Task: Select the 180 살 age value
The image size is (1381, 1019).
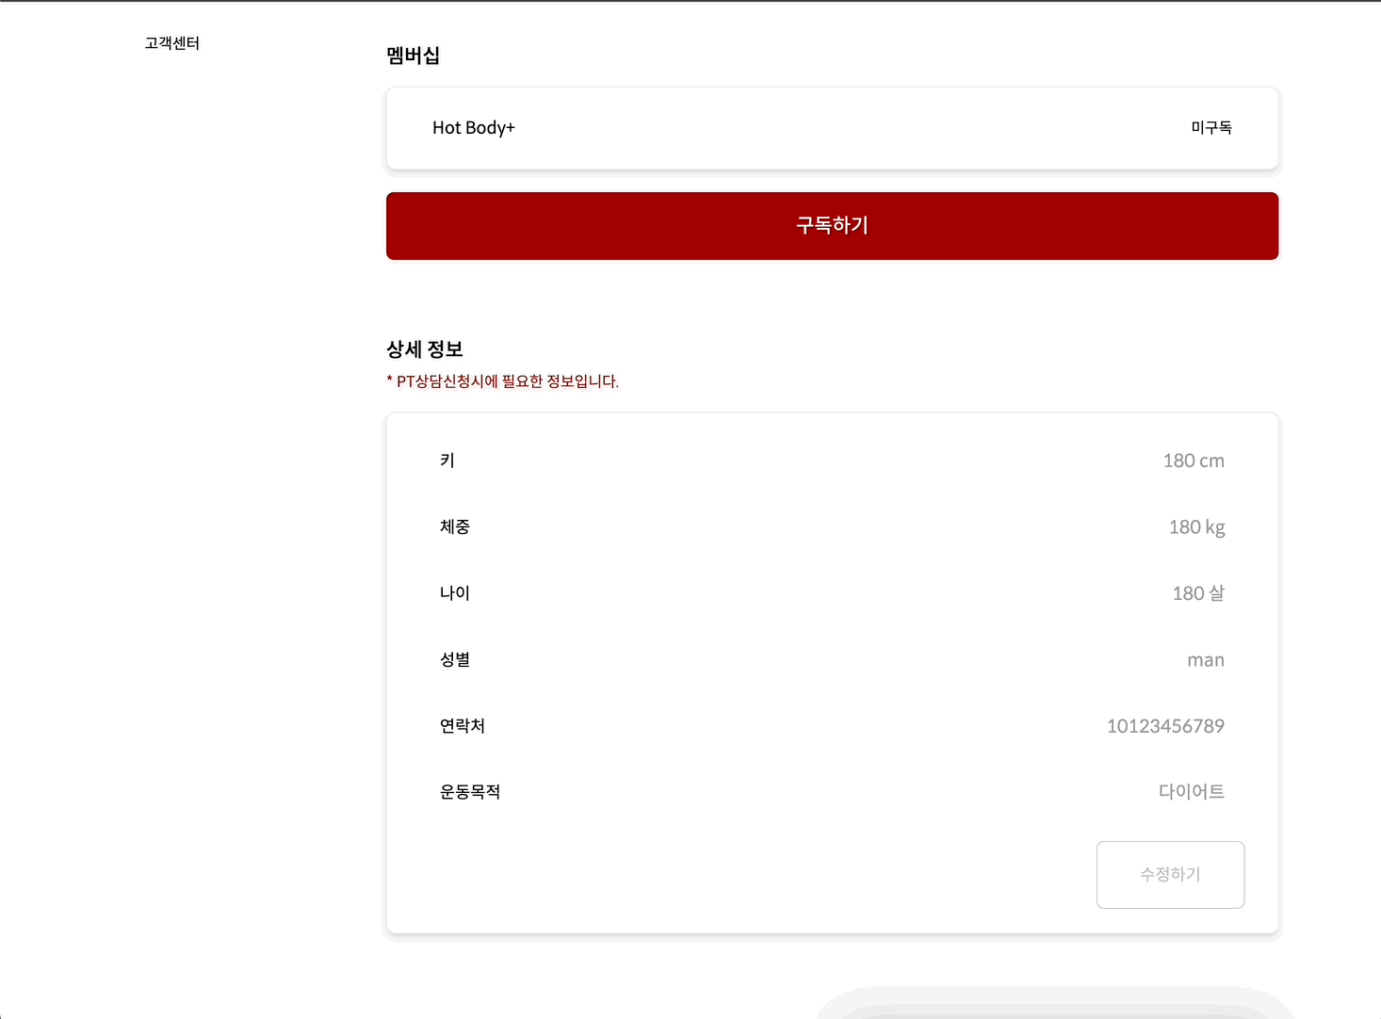Action: coord(1197,592)
